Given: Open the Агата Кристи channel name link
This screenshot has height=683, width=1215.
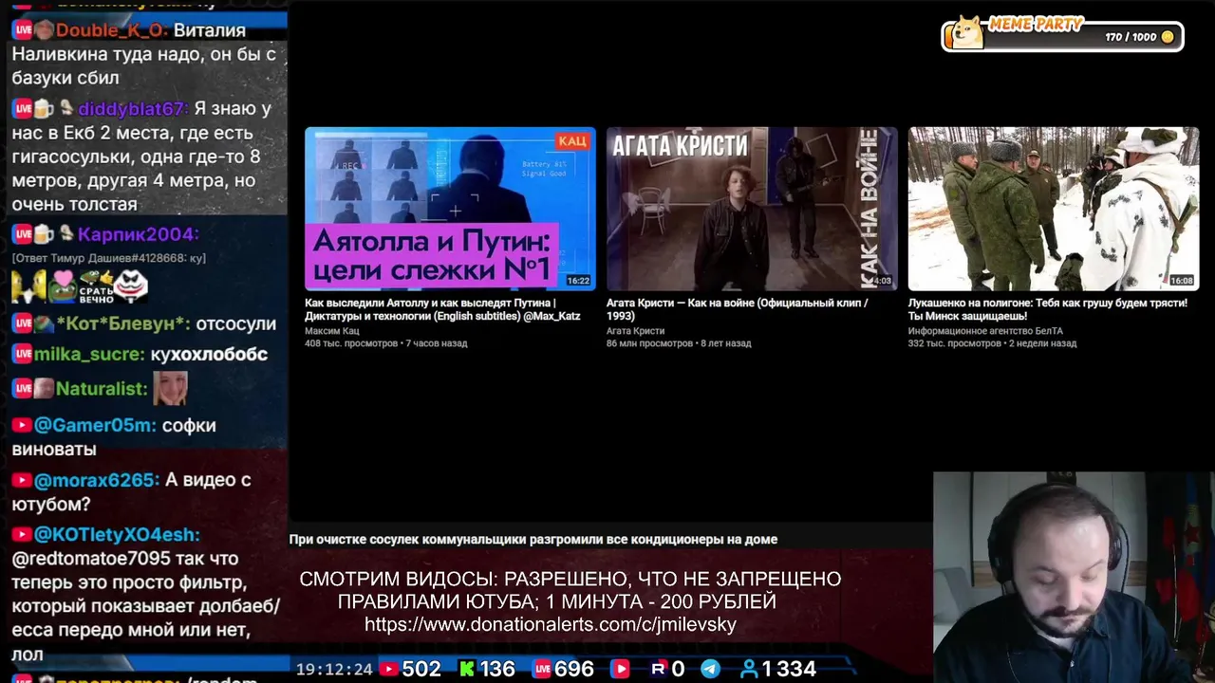Looking at the screenshot, I should point(635,331).
